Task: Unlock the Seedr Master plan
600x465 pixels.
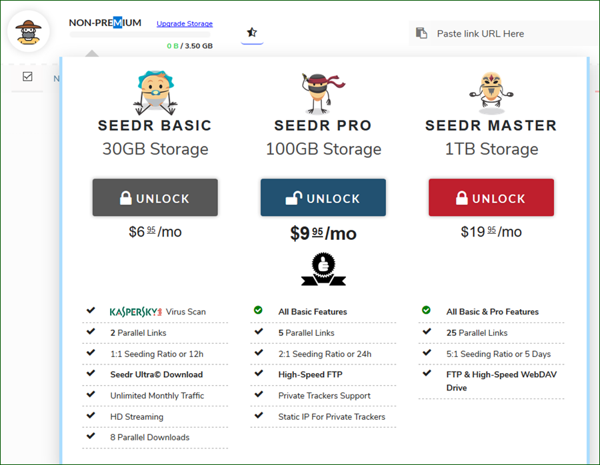Action: coord(491,197)
